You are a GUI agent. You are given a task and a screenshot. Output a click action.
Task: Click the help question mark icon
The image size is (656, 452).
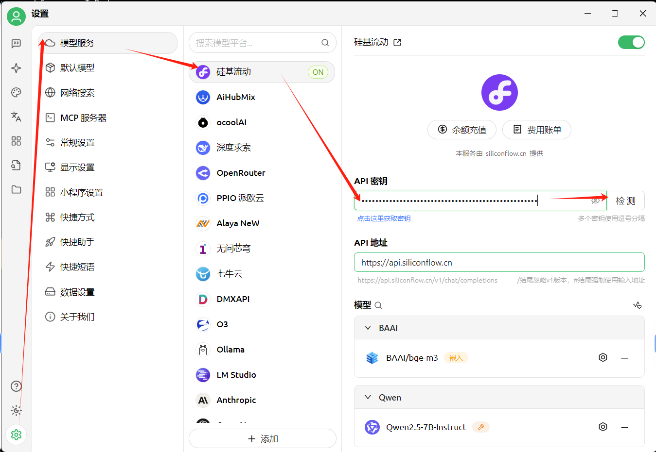pyautogui.click(x=16, y=386)
